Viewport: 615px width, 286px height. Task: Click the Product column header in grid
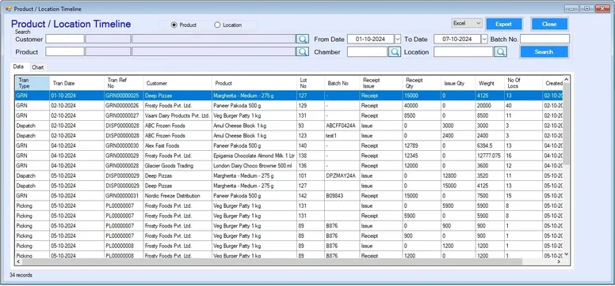coord(254,83)
